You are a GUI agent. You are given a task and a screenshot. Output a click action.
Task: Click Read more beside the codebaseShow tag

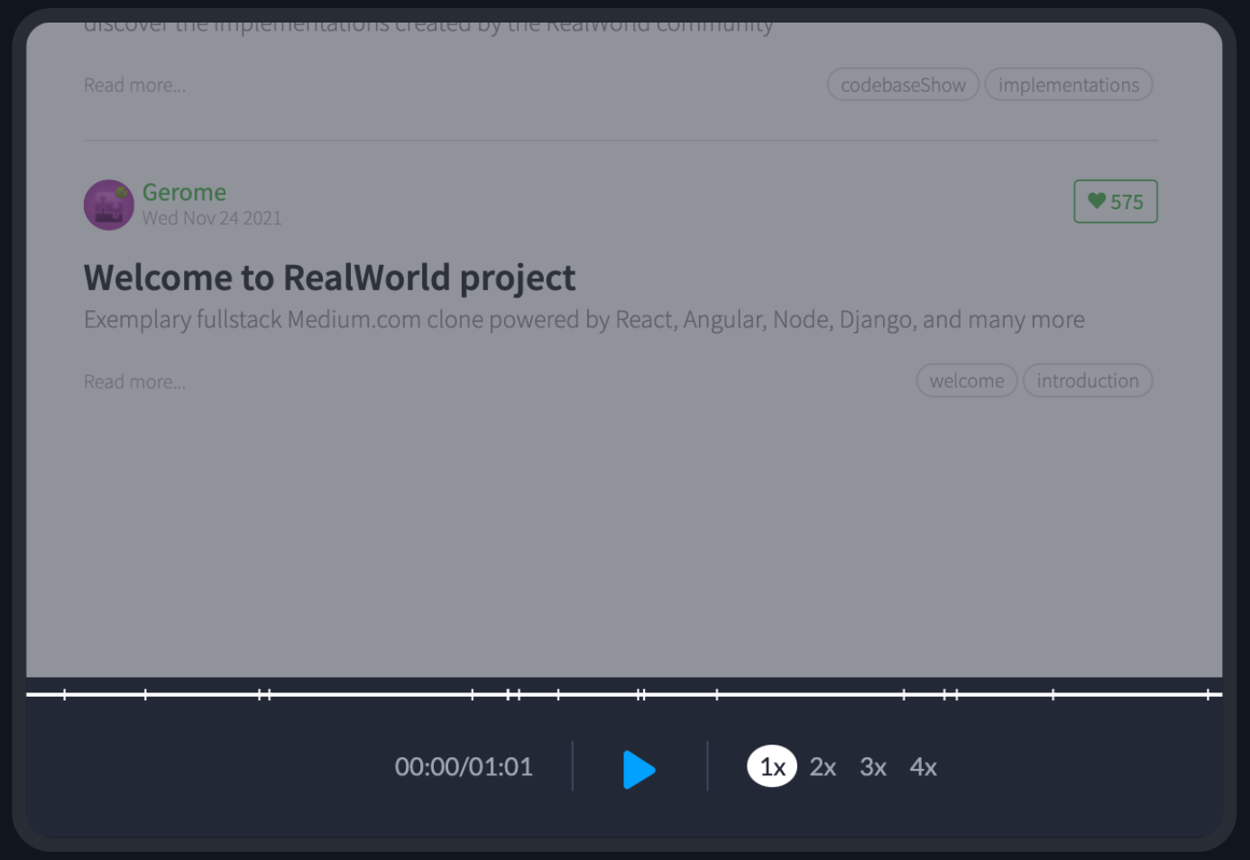(134, 85)
